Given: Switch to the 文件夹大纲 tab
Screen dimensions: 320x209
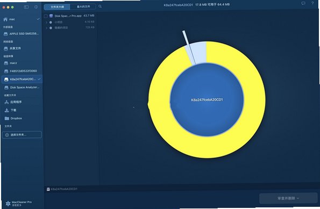Looking at the screenshot, I should point(57,7).
